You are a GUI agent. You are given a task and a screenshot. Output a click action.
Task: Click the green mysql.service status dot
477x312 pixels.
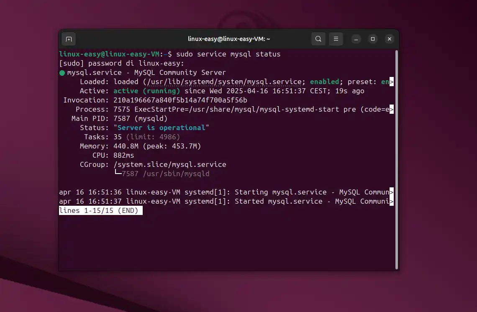(x=62, y=73)
